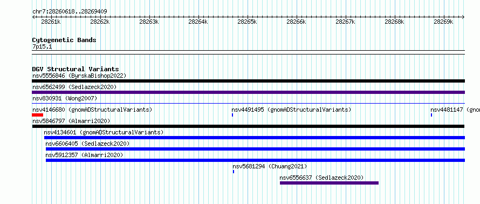The height and width of the screenshot is (204, 480).
Task: Click the nsv6606405 (Sedlazeck2020) label
Action: [87, 144]
